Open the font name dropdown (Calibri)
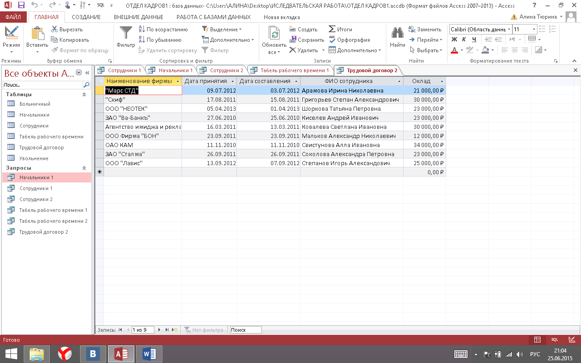The height and width of the screenshot is (363, 581). tap(509, 29)
